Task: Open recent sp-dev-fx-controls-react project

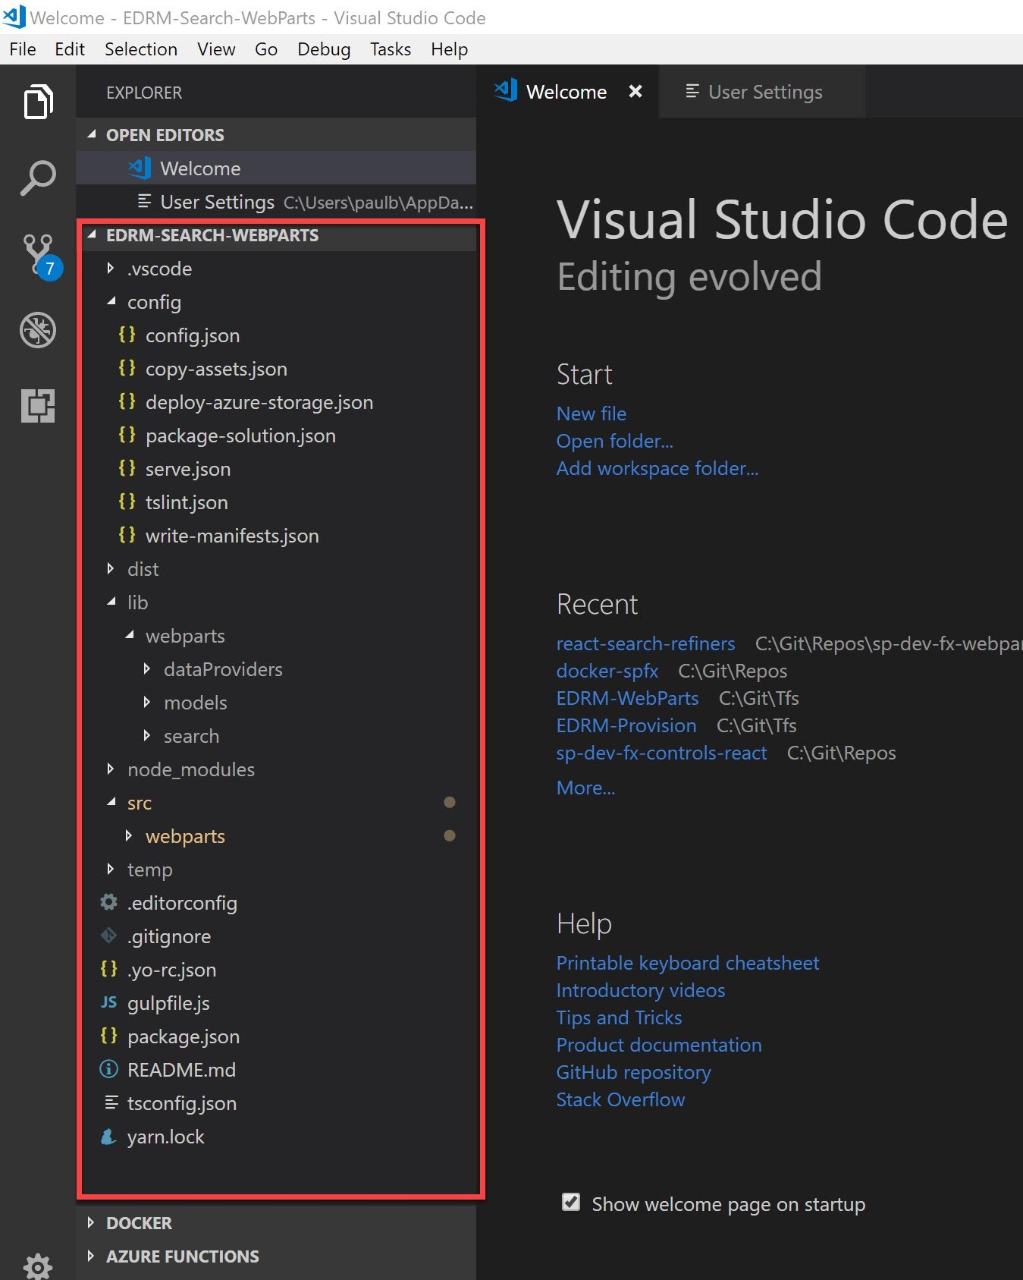Action: click(662, 753)
